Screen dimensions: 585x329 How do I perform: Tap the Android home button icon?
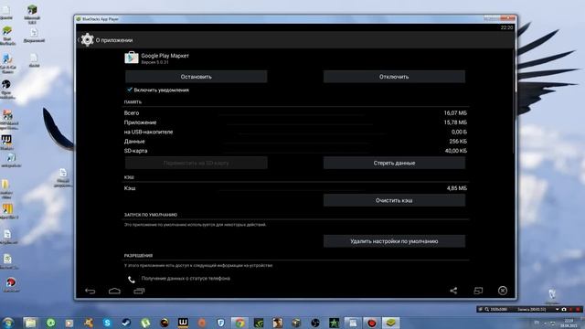114,291
